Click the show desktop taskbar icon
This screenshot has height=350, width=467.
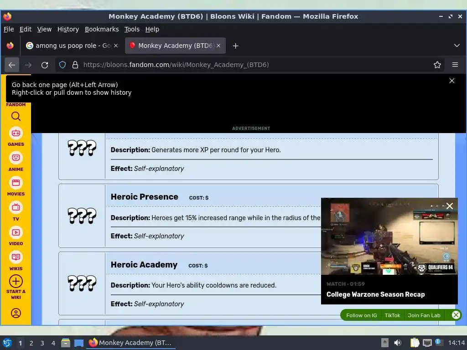point(78,343)
